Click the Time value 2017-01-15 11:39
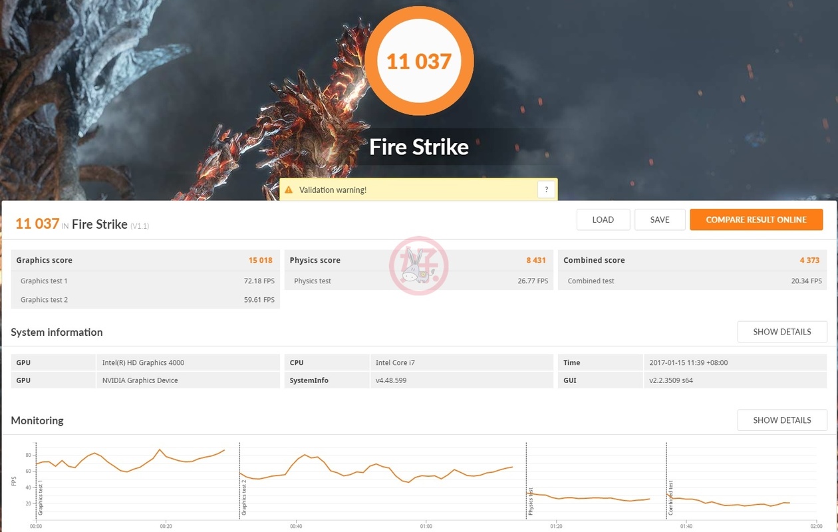838x532 pixels. click(688, 363)
